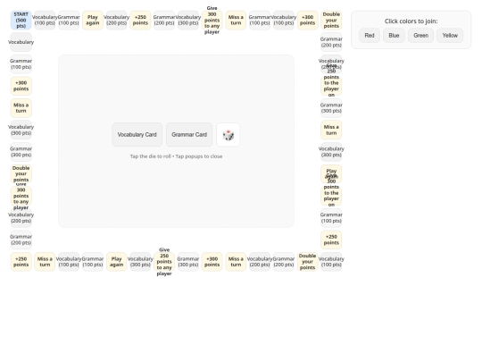
Task: Click bottom row Grammar (200 pts) tile
Action: tap(284, 262)
